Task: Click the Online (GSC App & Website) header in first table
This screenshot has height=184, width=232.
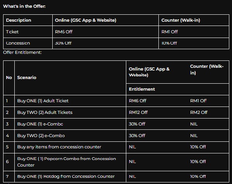Action: (x=86, y=20)
